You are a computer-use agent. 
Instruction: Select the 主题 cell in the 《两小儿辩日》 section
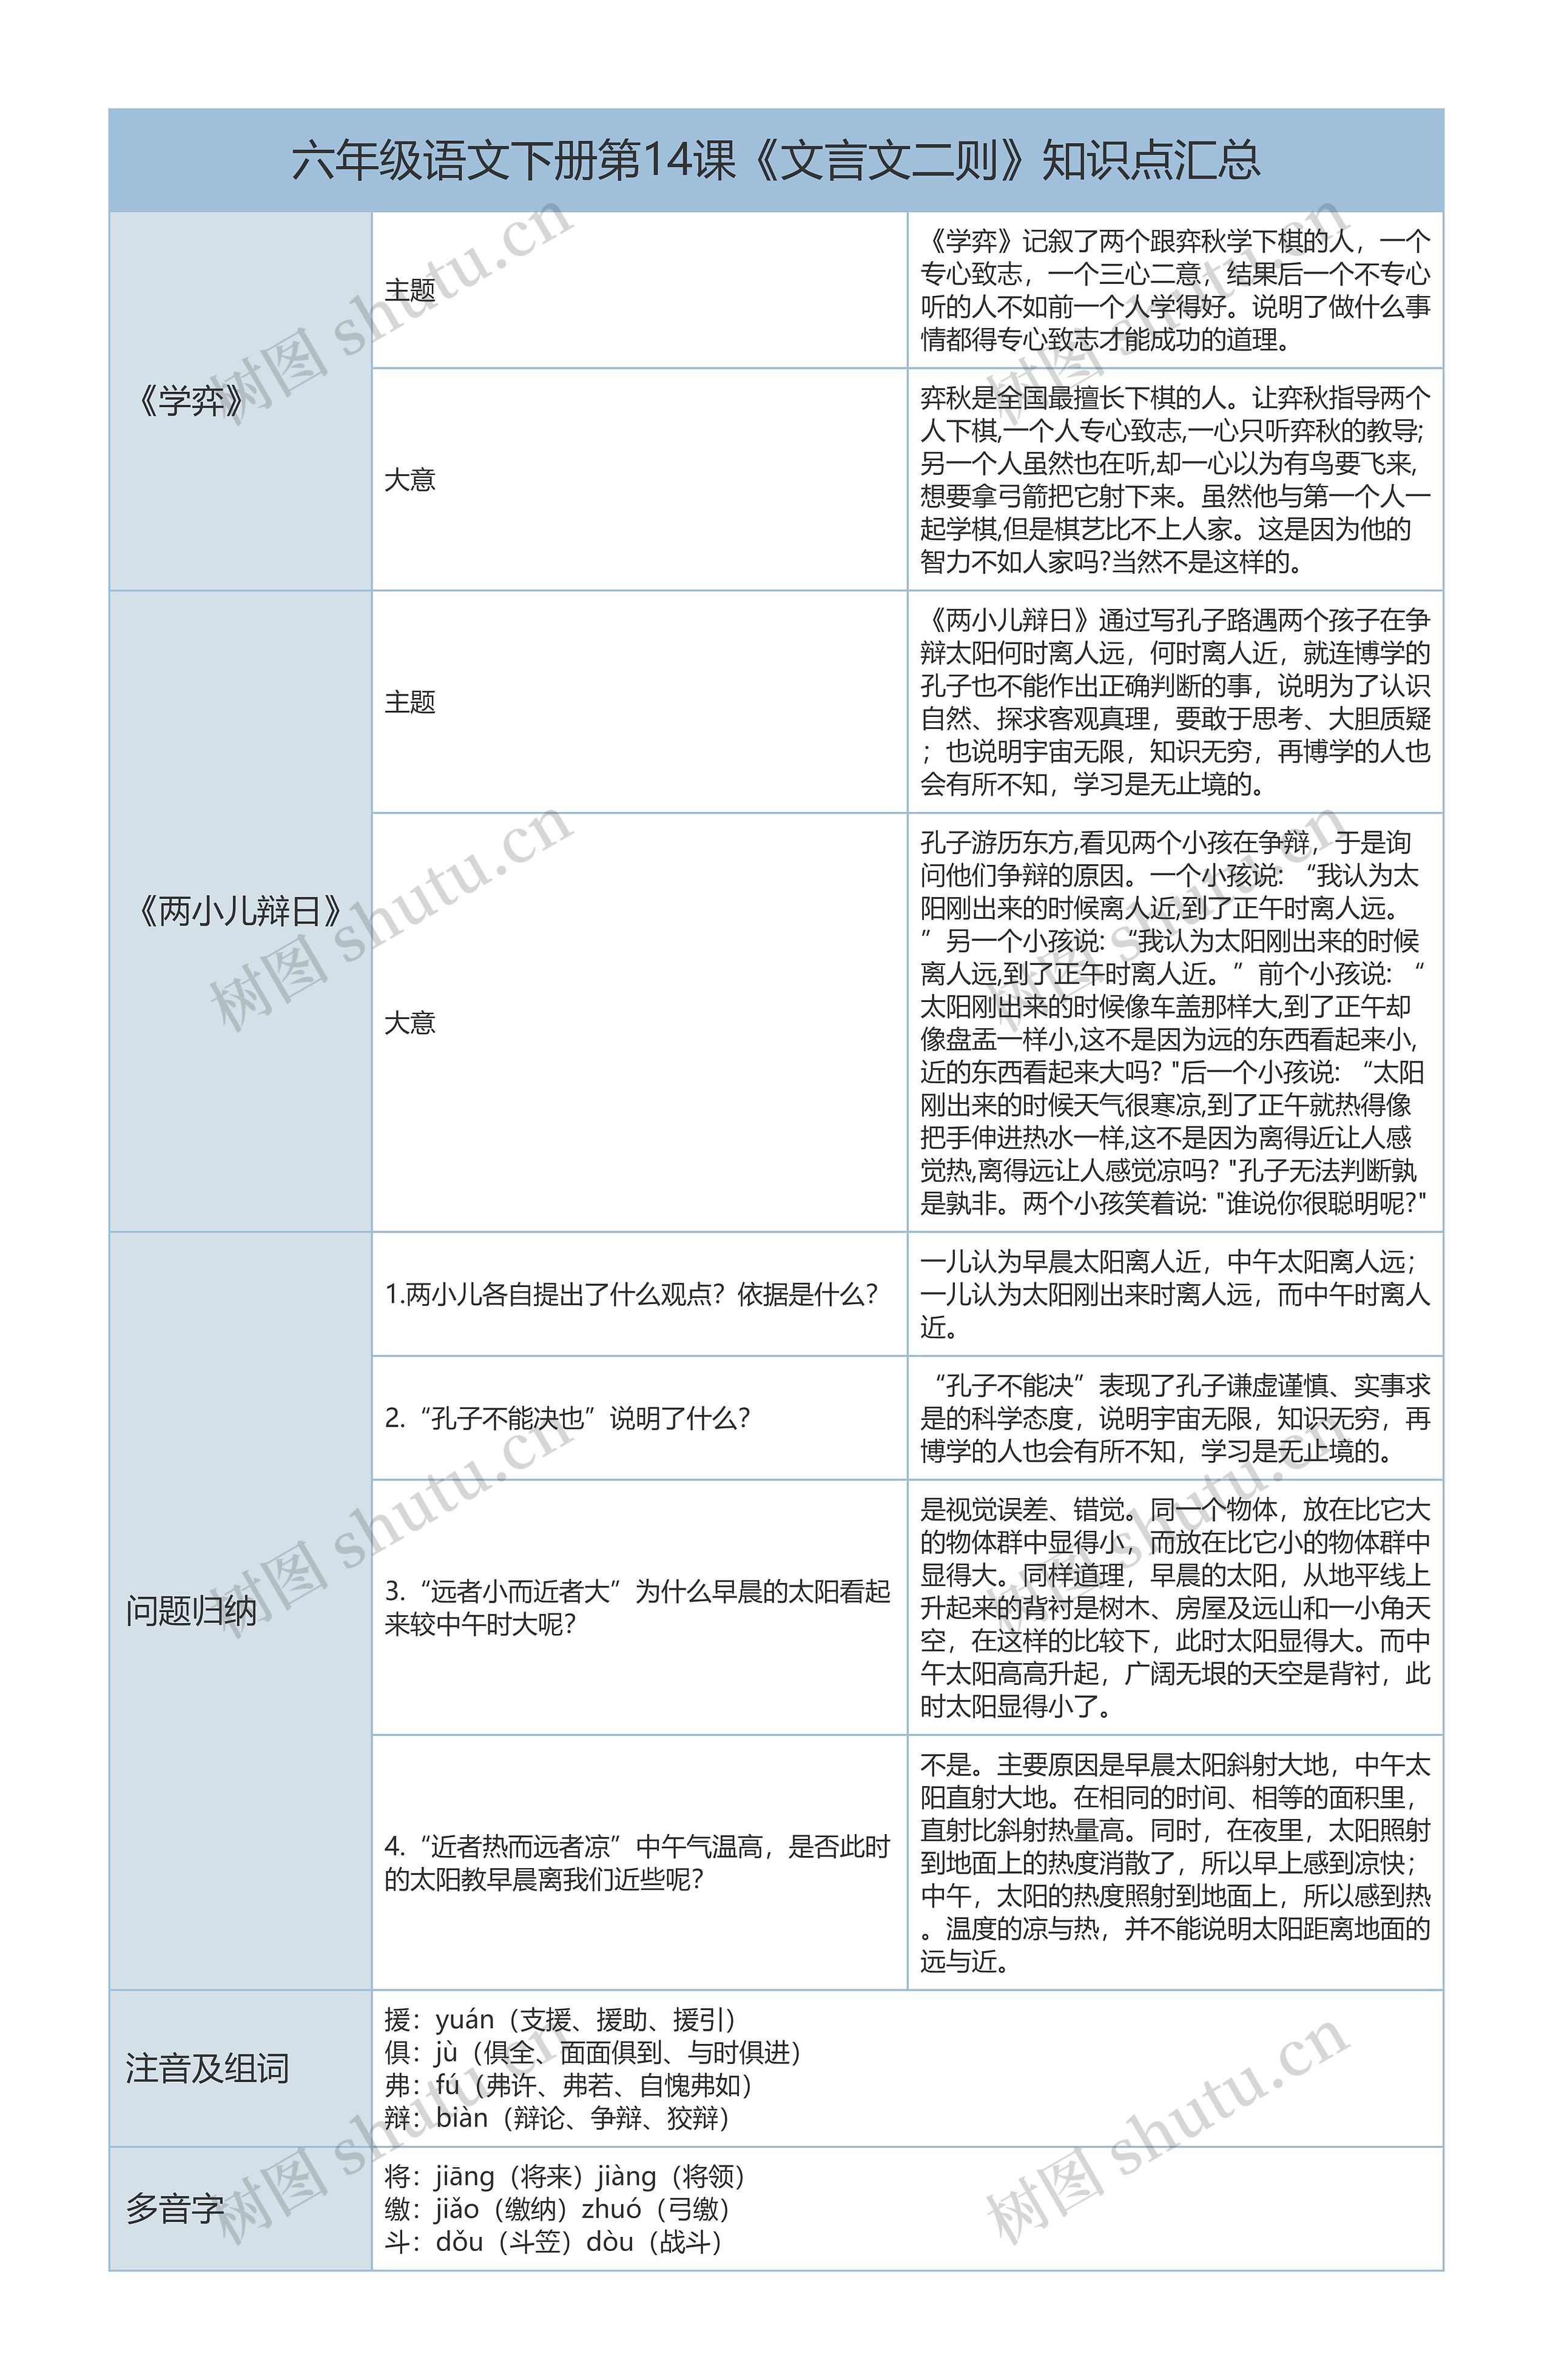[x=640, y=702]
